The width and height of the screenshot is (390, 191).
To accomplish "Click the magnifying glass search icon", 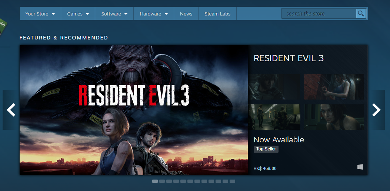I will [361, 13].
